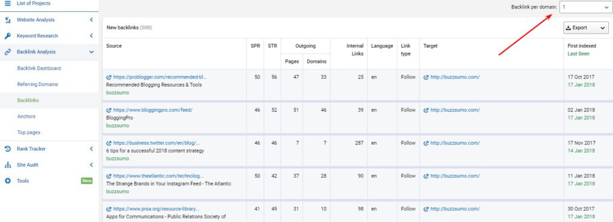Click the Source column header
This screenshot has width=613, height=222.
pos(114,46)
